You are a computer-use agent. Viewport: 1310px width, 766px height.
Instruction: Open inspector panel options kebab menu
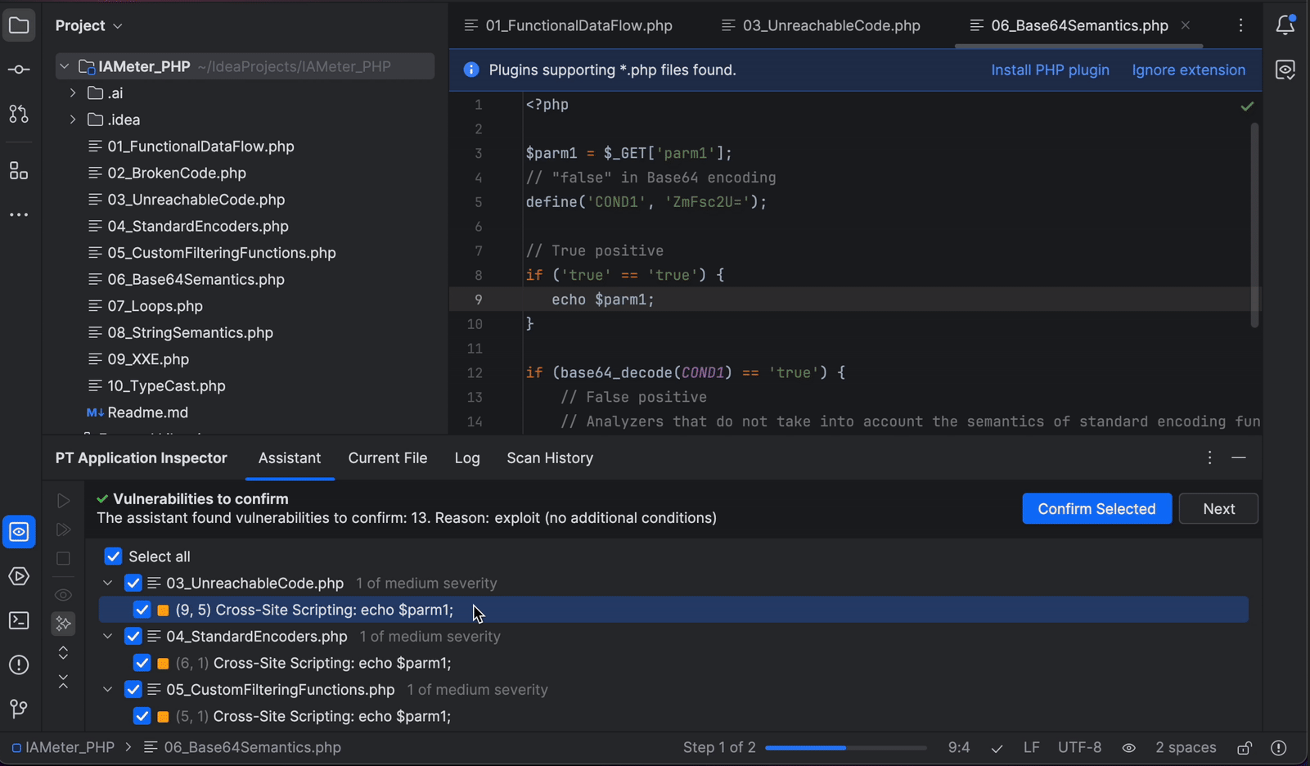pos(1209,458)
